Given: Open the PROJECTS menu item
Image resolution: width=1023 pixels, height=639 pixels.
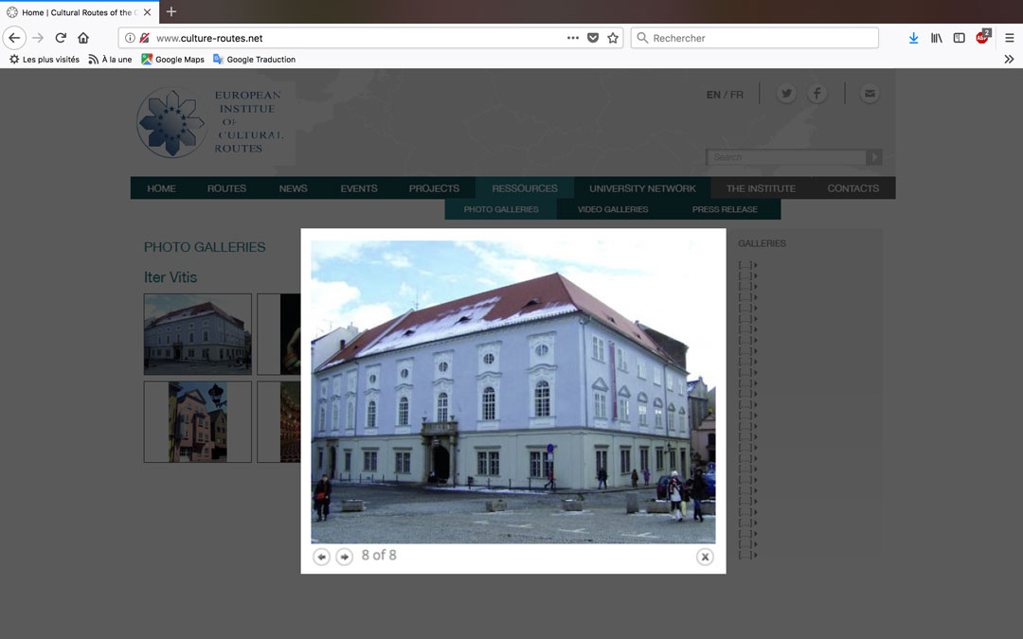Looking at the screenshot, I should click(x=434, y=188).
